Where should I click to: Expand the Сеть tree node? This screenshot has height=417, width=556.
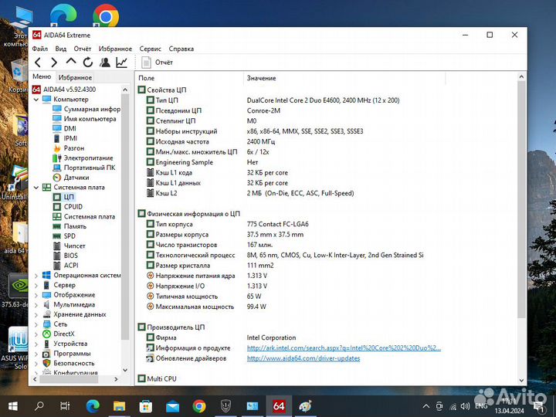click(x=36, y=324)
